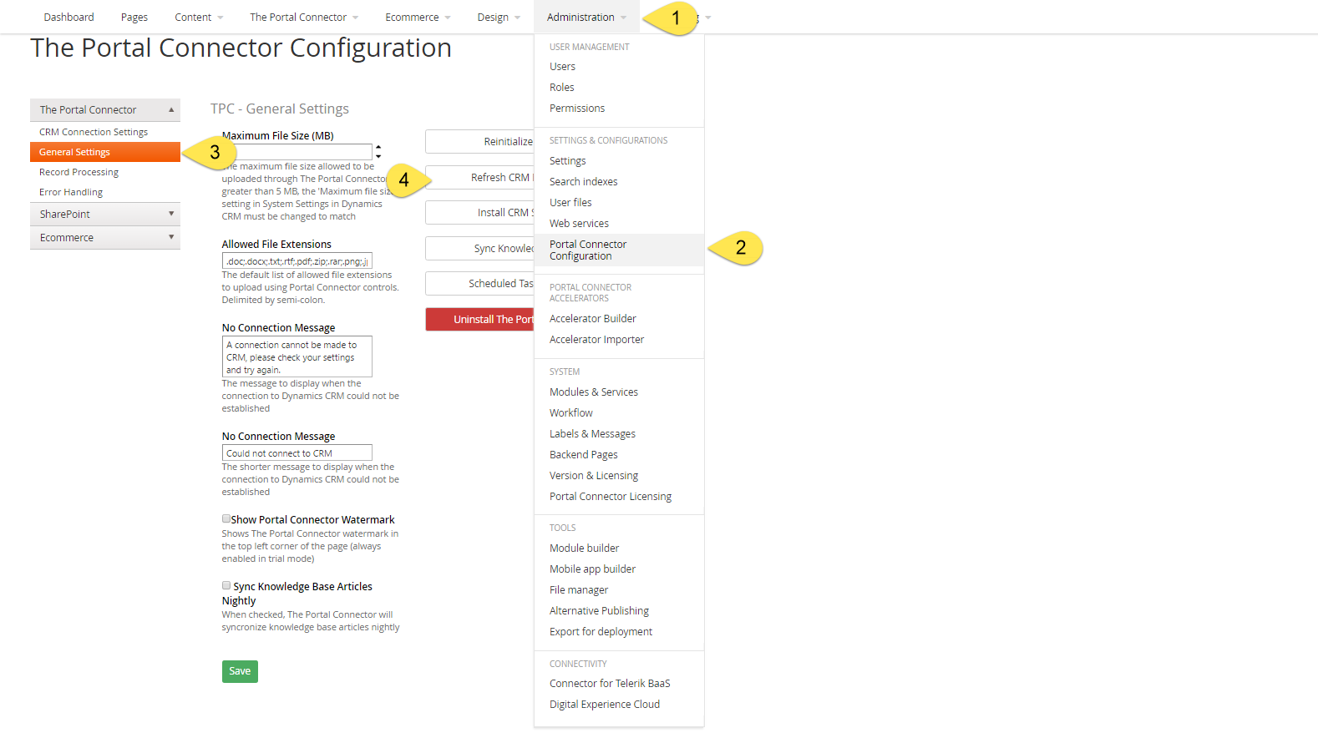Open Module builder tool
The height and width of the screenshot is (733, 1318).
point(584,548)
